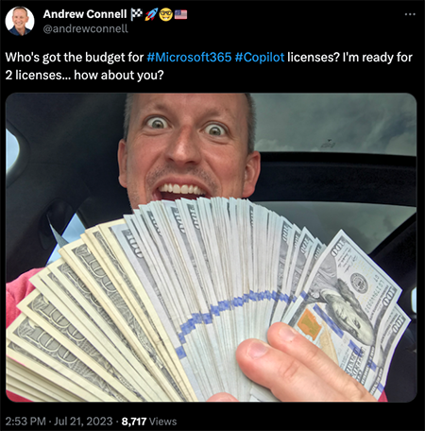Click the Views label

coord(162,422)
